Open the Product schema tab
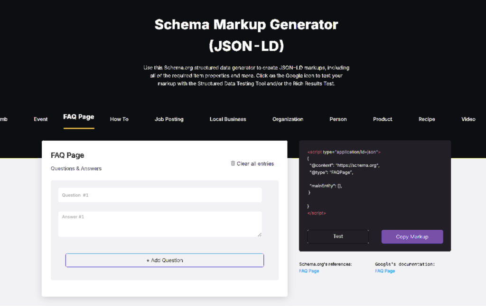The image size is (486, 306). click(383, 119)
